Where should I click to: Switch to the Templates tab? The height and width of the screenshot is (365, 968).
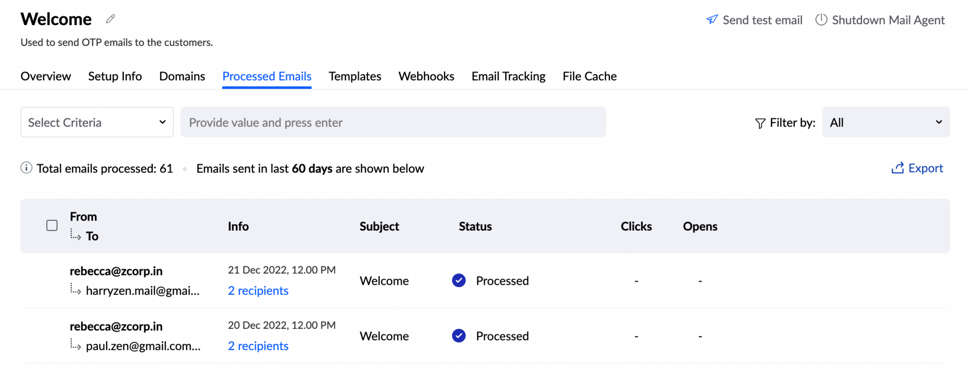point(355,76)
